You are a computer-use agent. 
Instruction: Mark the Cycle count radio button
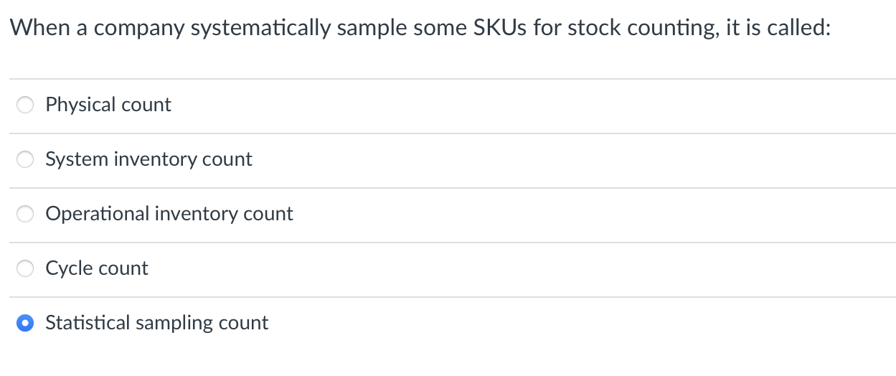click(25, 269)
